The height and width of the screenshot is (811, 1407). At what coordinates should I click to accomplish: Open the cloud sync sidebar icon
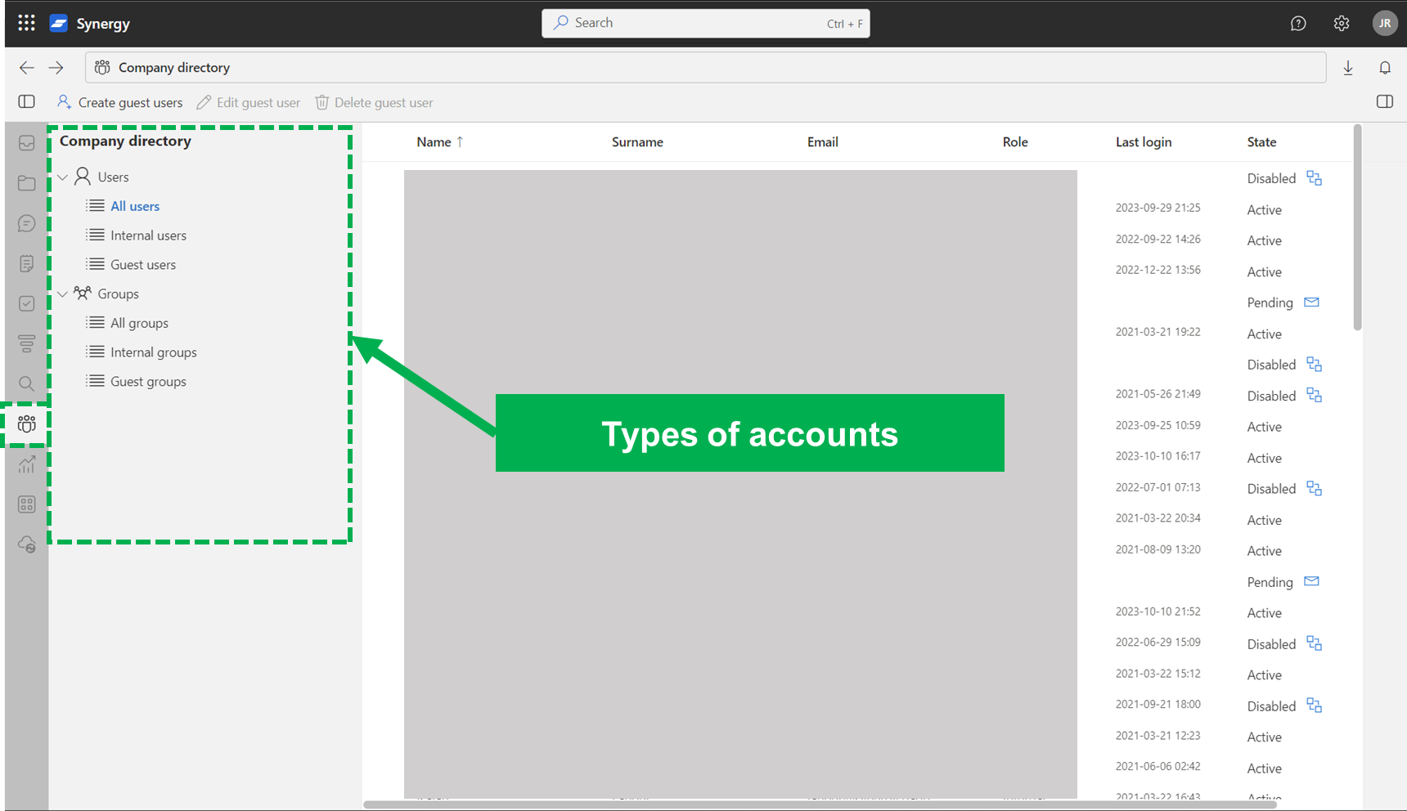(x=26, y=544)
